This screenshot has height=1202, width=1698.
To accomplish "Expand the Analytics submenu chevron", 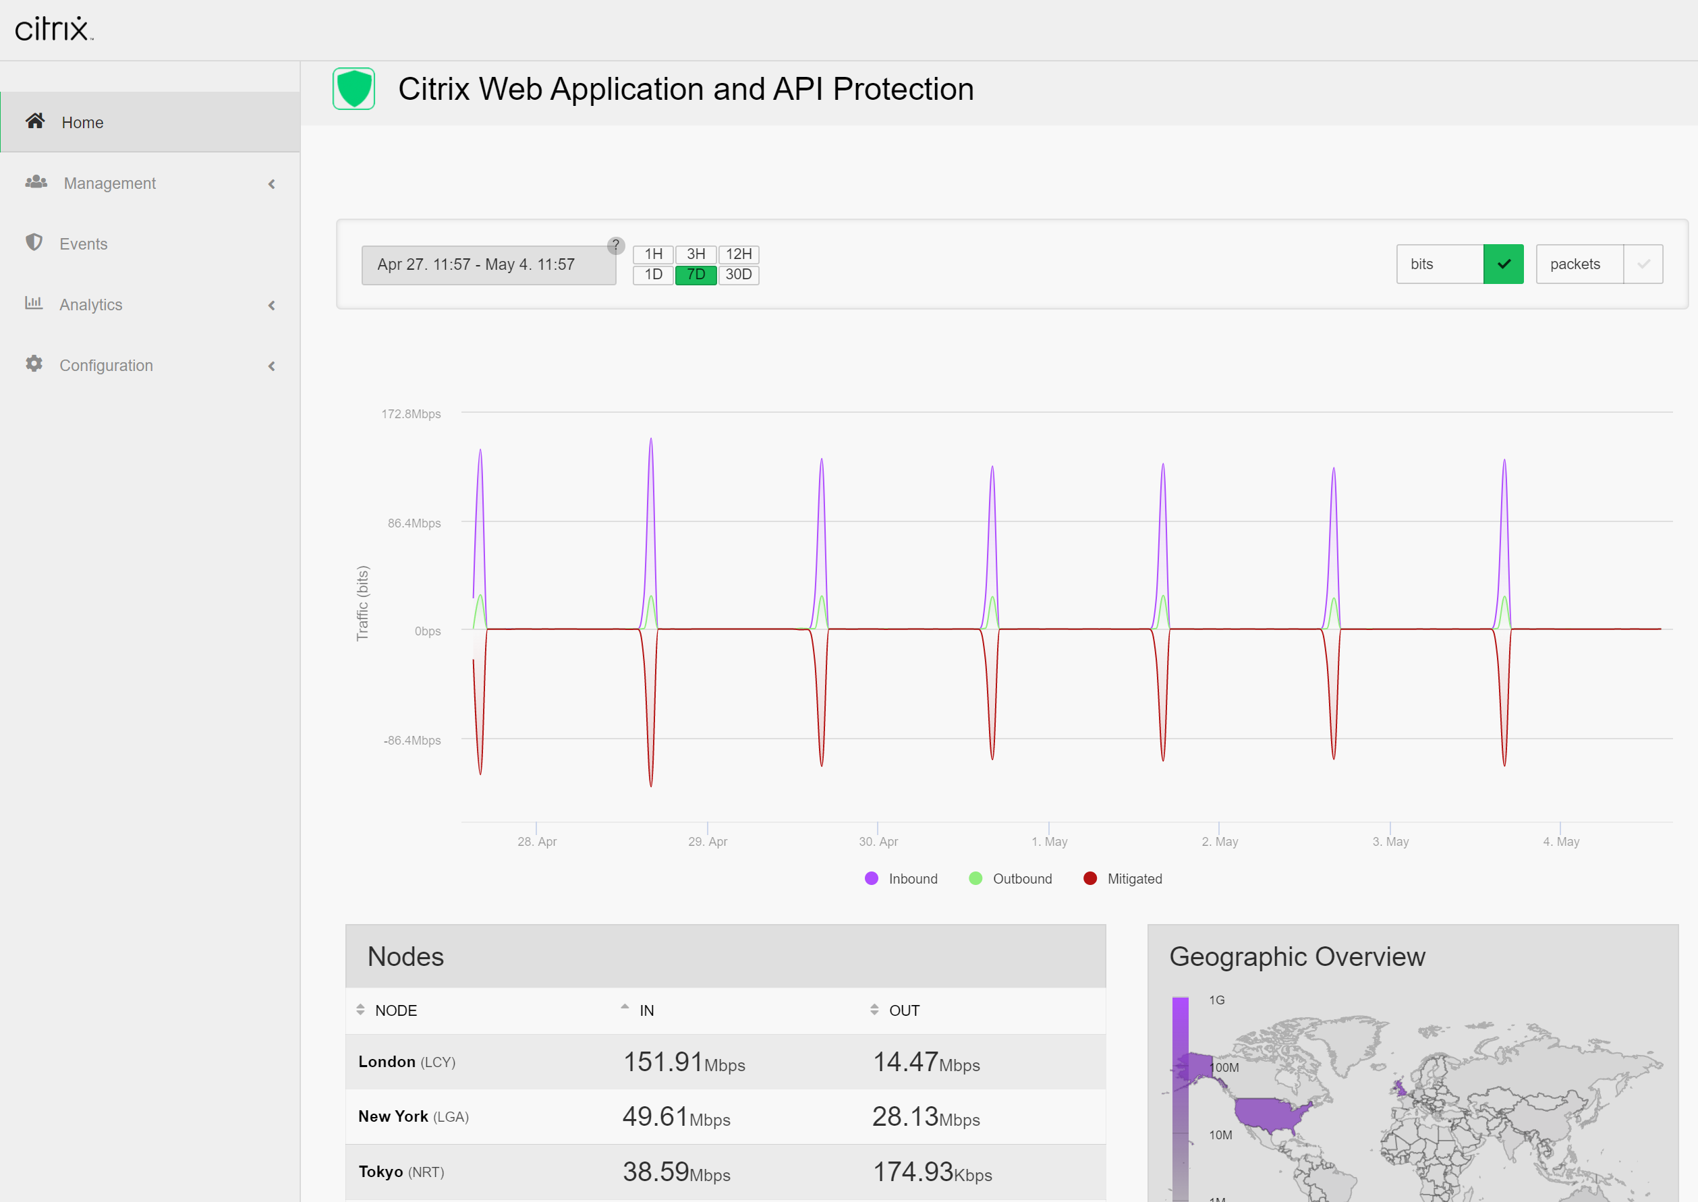I will [x=272, y=305].
